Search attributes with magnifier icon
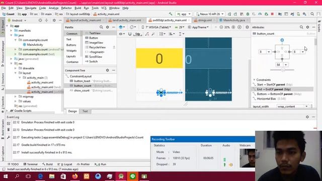This screenshot has height=181, width=322. (301, 27)
